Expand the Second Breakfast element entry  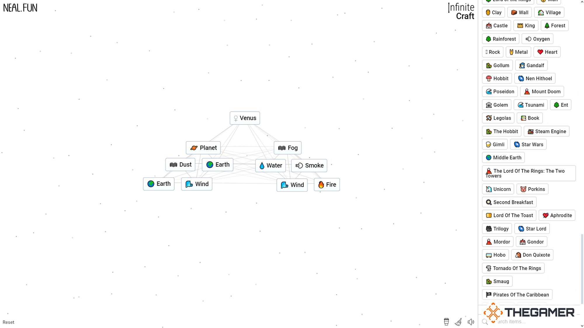[x=510, y=202]
